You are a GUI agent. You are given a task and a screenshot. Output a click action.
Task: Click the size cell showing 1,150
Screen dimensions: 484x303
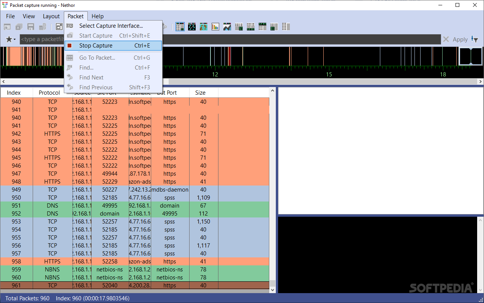[x=204, y=222]
